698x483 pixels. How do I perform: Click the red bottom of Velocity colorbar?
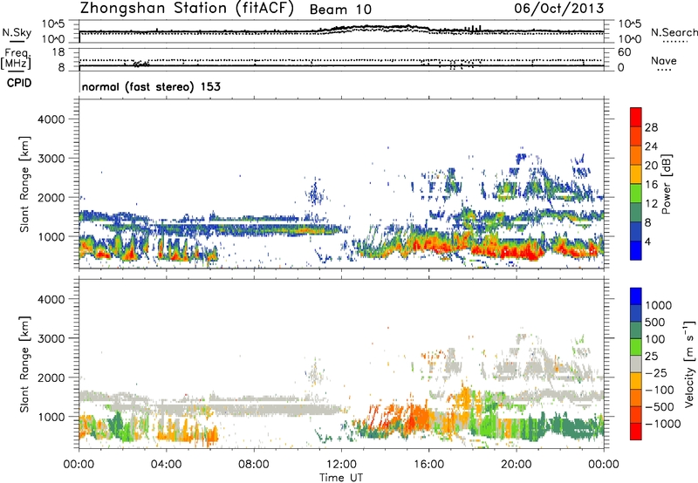(636, 431)
